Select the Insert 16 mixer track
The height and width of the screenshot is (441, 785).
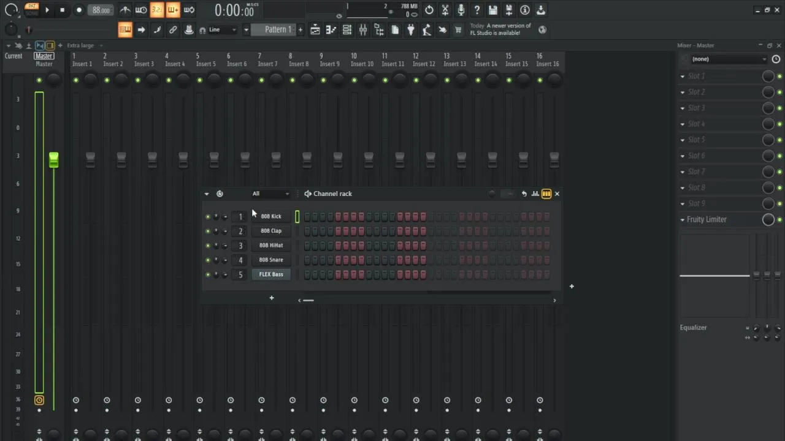548,59
